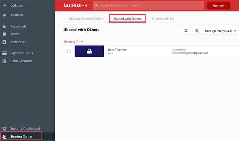Screen dimensions: 239x141
Task: Click the Upgrade button
Action: [x=219, y=6]
